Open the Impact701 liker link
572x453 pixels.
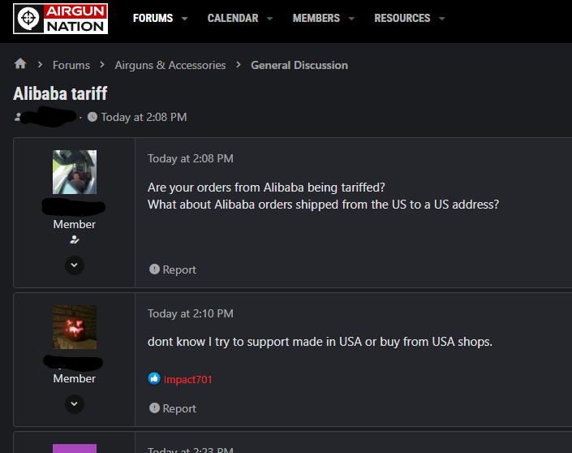pos(188,379)
